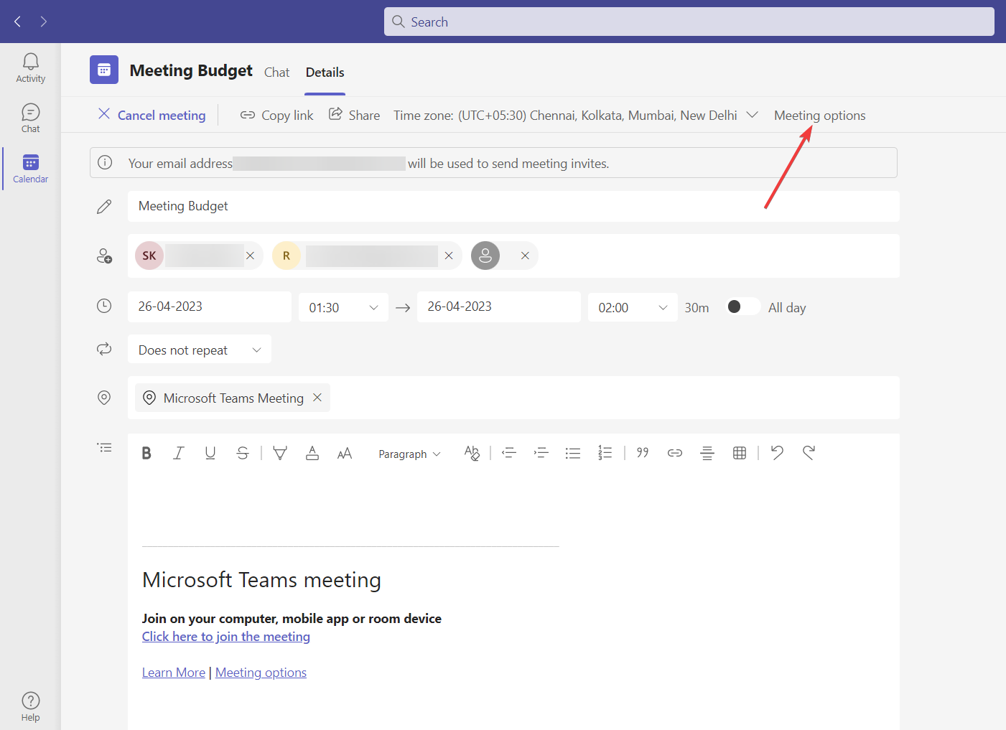
Task: Remove the third gray-avatar attendee
Action: pyautogui.click(x=525, y=256)
